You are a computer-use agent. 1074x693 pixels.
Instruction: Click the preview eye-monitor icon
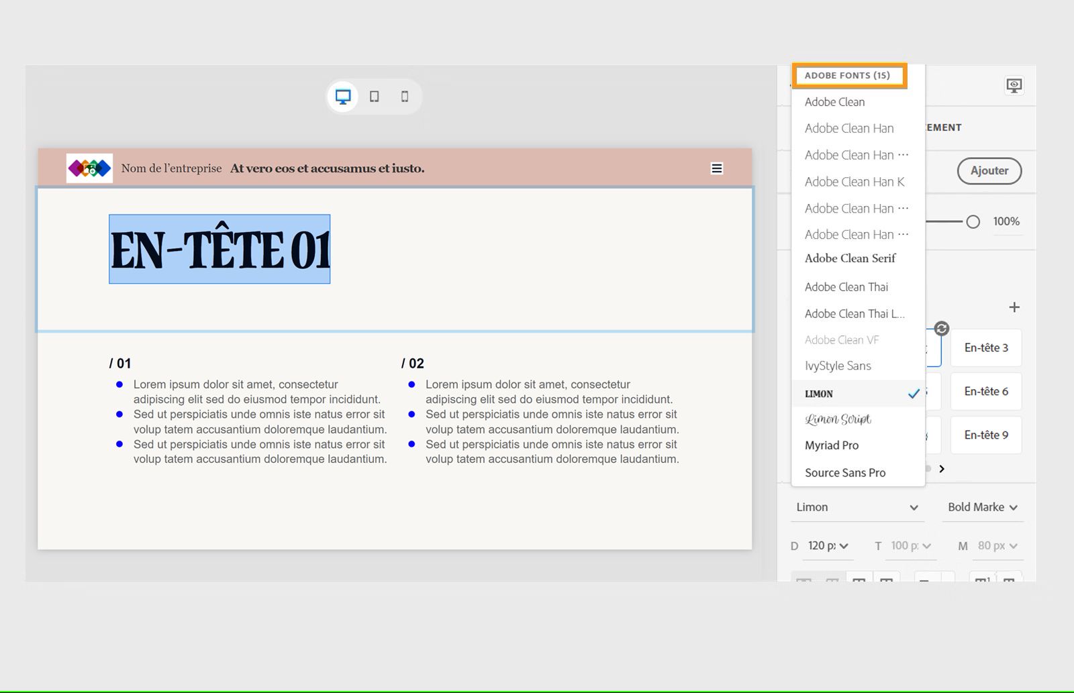tap(1014, 85)
